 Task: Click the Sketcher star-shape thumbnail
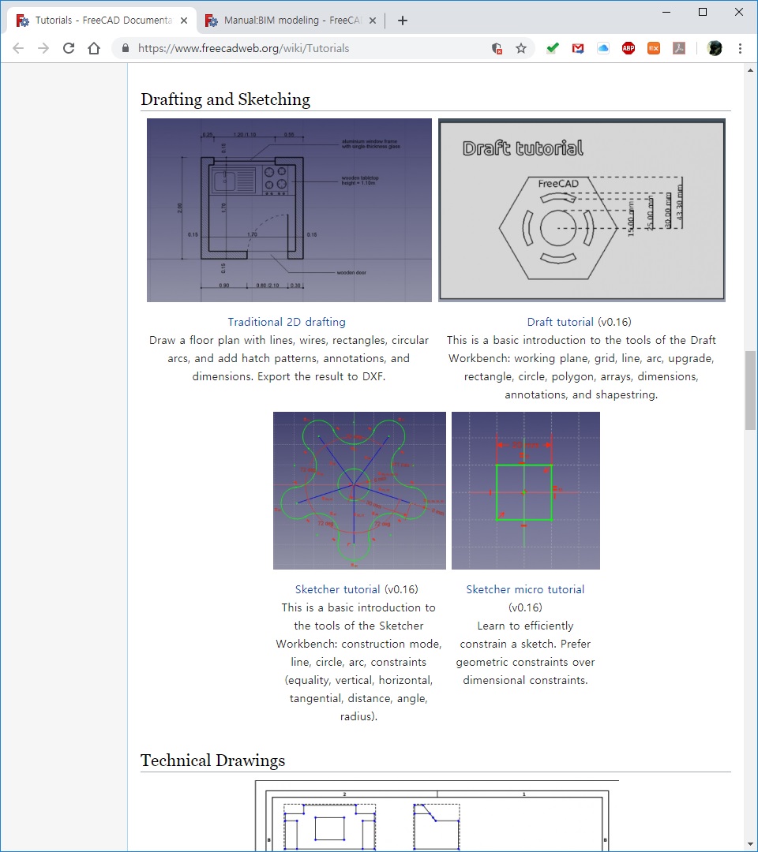(359, 491)
